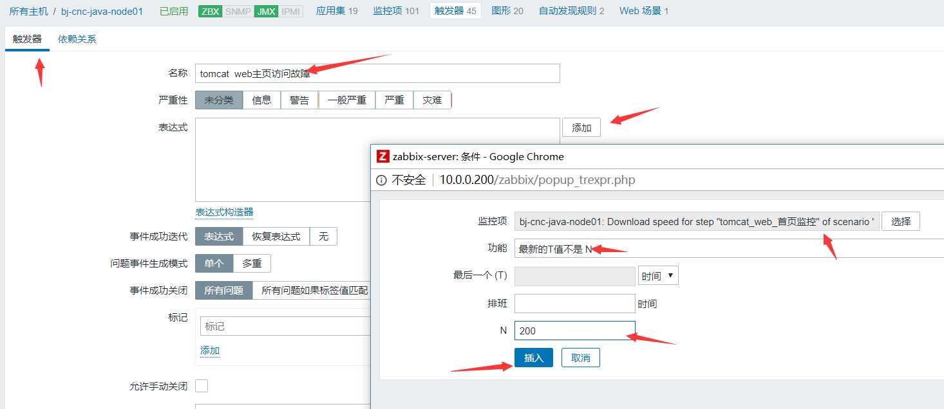The image size is (944, 409).
Task: Click 选择 button in popup
Action: (x=901, y=221)
